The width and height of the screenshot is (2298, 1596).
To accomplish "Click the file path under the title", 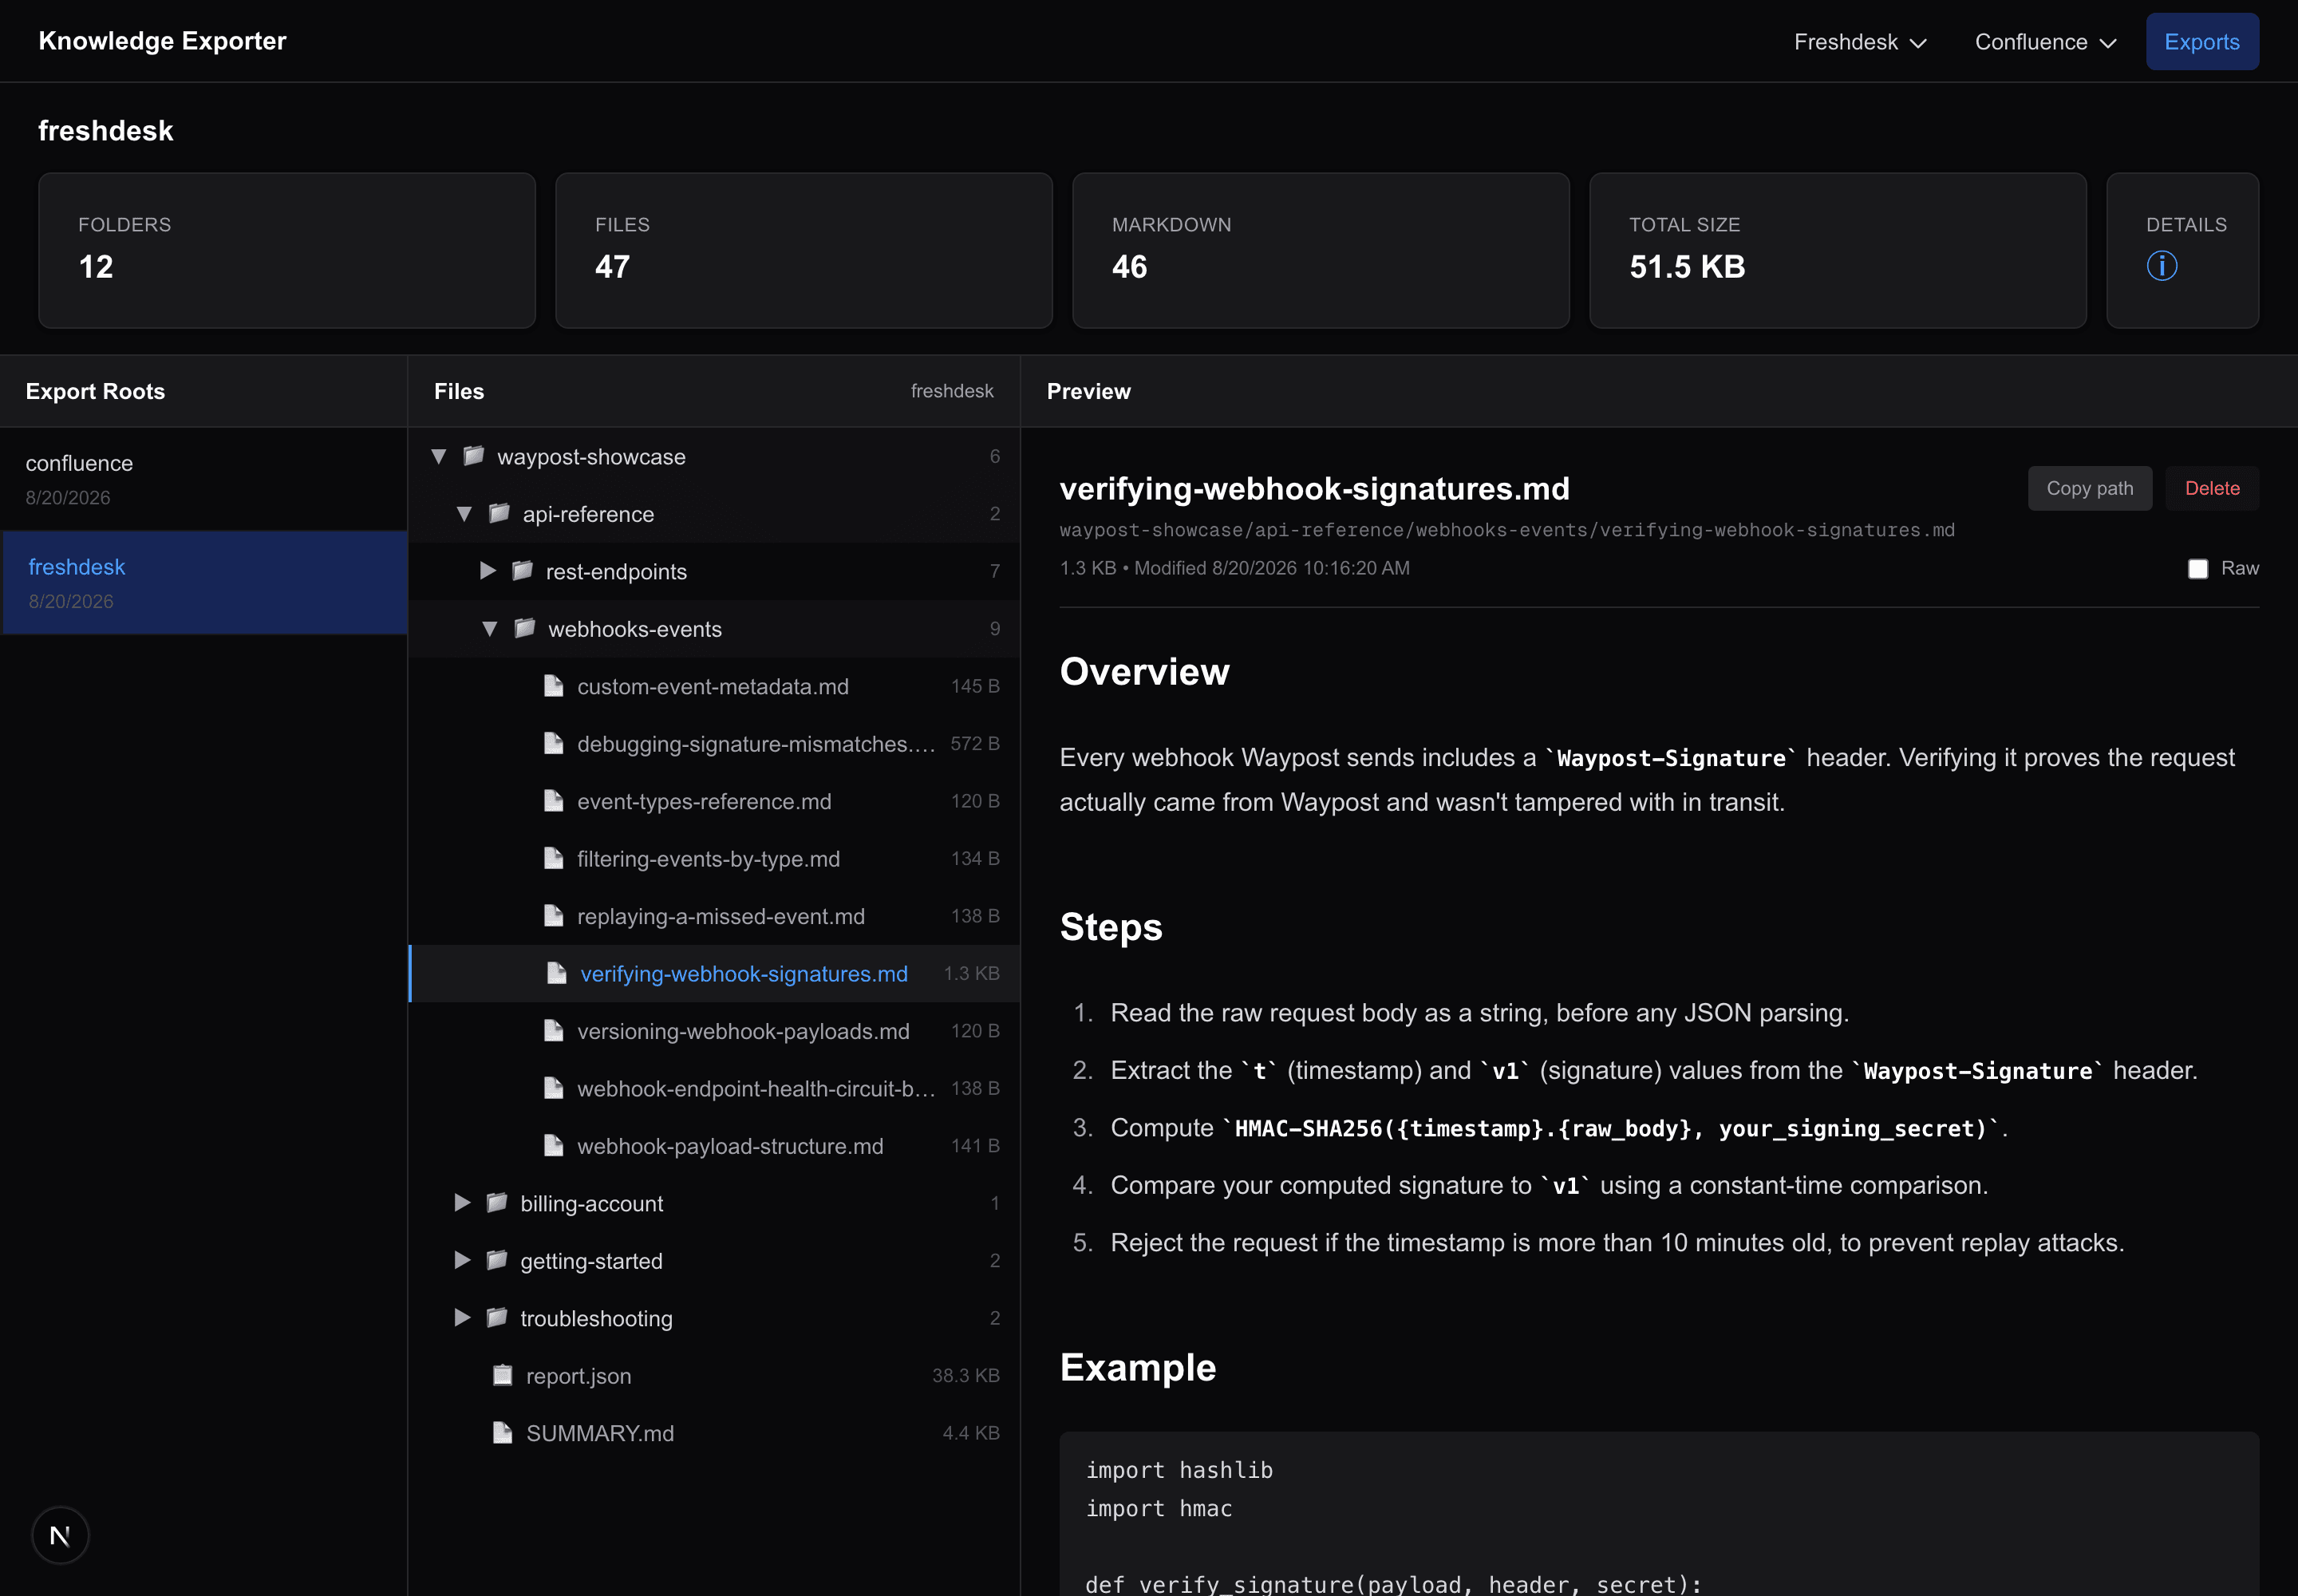I will (x=1507, y=530).
